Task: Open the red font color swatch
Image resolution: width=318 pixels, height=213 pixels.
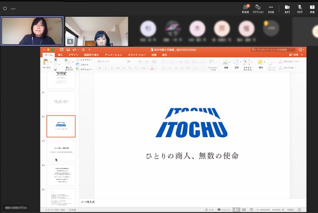Action: (152, 68)
